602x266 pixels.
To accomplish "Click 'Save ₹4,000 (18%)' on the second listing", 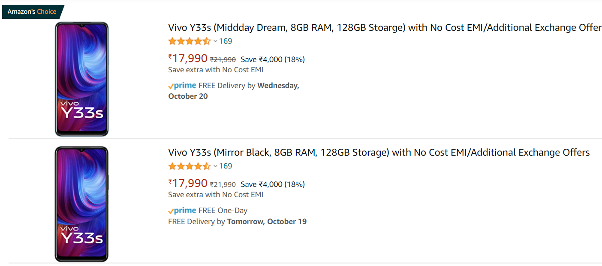I will pyautogui.click(x=273, y=184).
